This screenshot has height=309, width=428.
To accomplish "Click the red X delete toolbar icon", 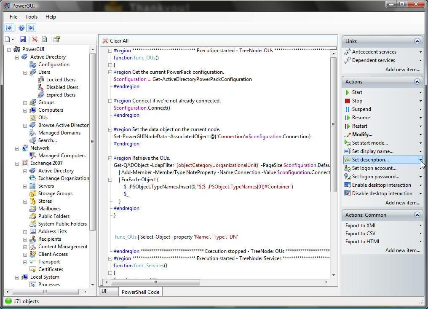I will click(x=35, y=39).
